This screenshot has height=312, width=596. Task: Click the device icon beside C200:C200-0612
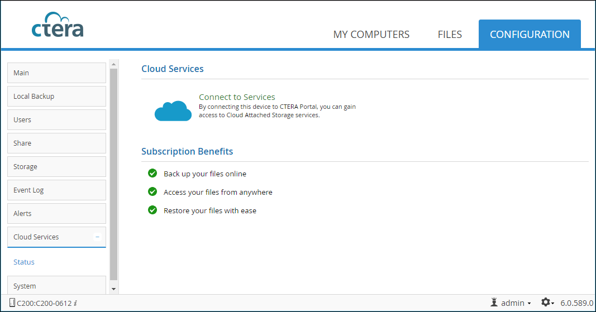click(12, 303)
